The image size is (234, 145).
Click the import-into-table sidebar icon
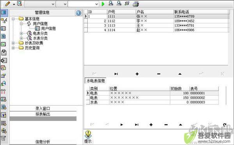coord(4,60)
